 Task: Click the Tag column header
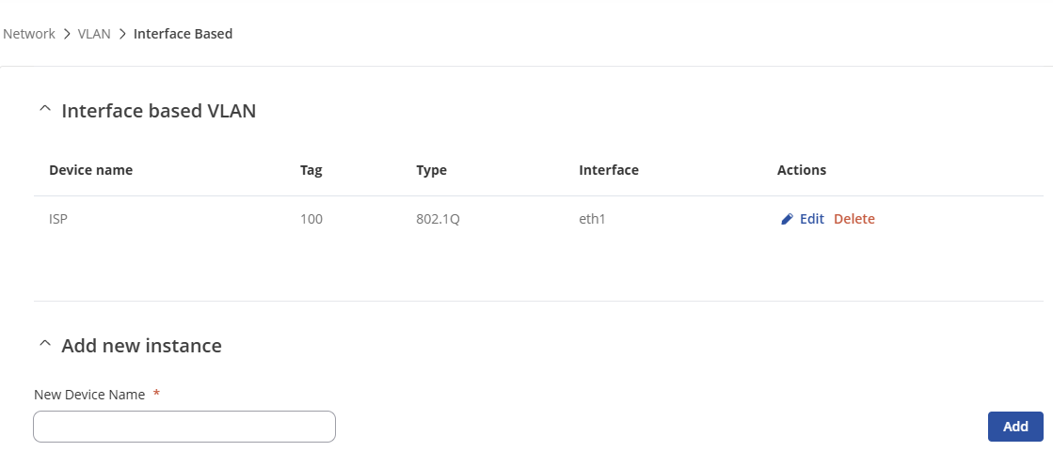point(311,170)
